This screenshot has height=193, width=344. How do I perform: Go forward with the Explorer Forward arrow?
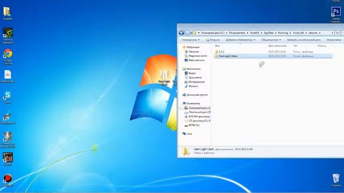187,33
